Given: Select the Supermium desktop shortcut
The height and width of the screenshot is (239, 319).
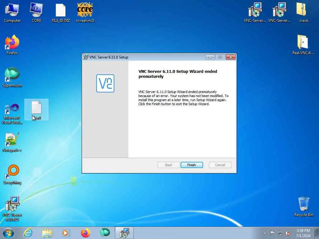Looking at the screenshot, I should pos(12,77).
